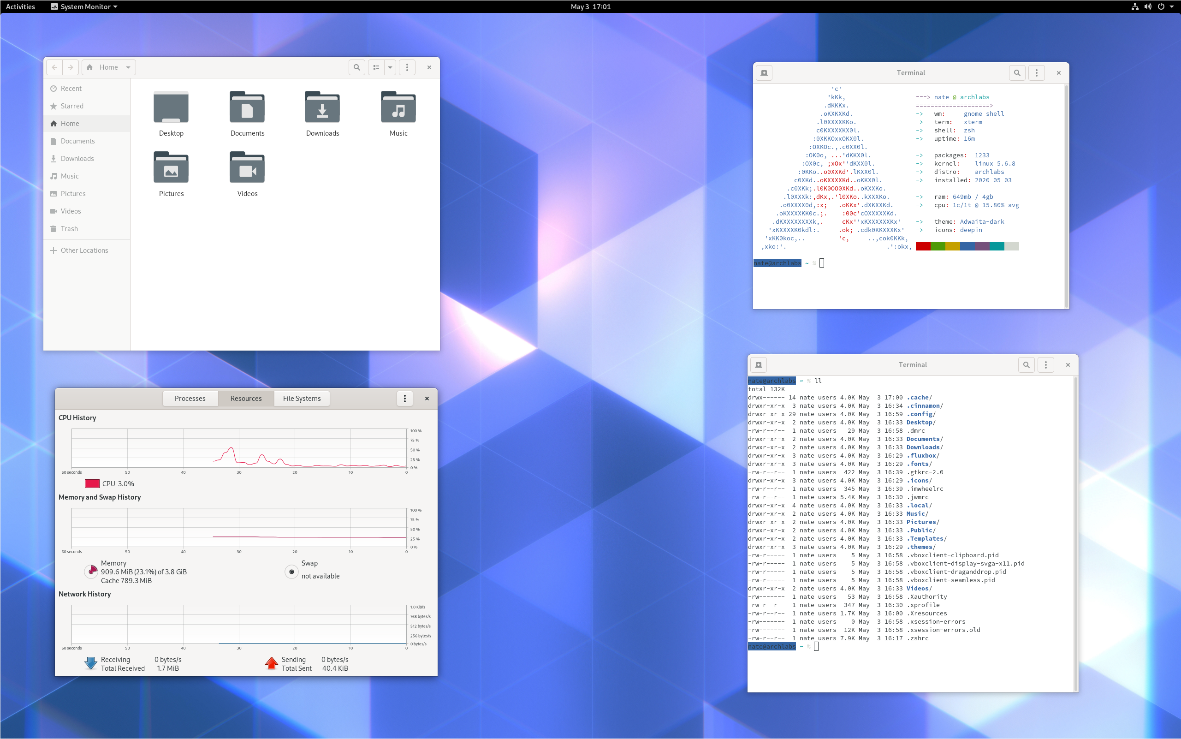Click the clock showing May 3 17:01

point(590,6)
